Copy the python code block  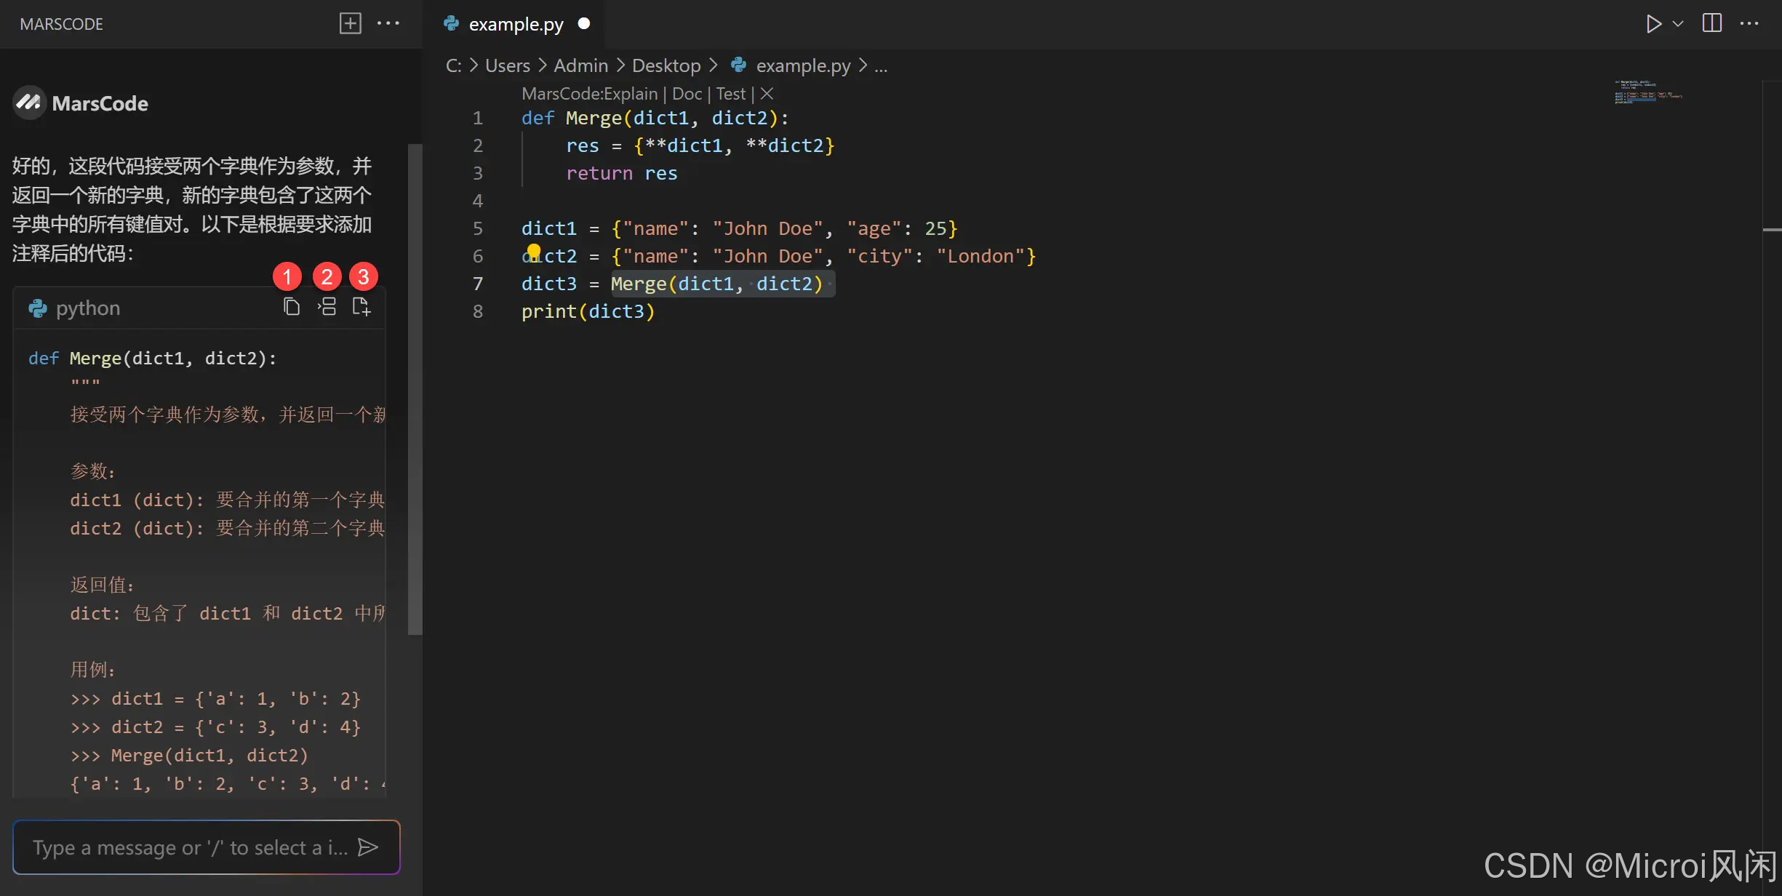[291, 307]
